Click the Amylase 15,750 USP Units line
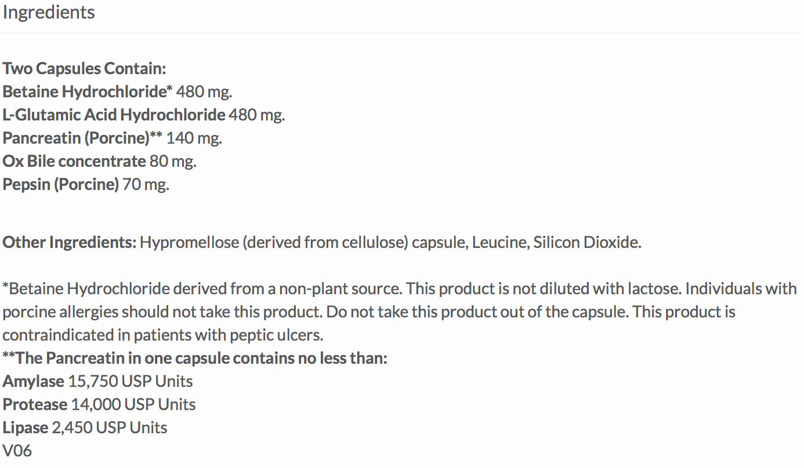804x468 pixels. click(97, 381)
